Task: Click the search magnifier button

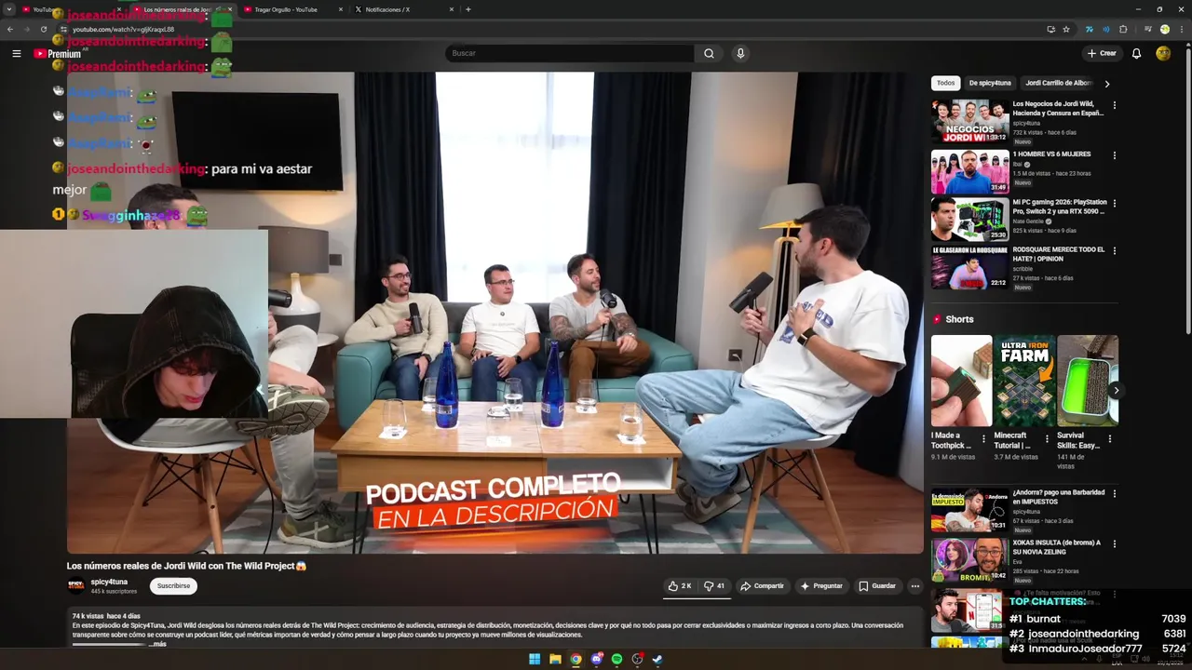Action: [709, 53]
